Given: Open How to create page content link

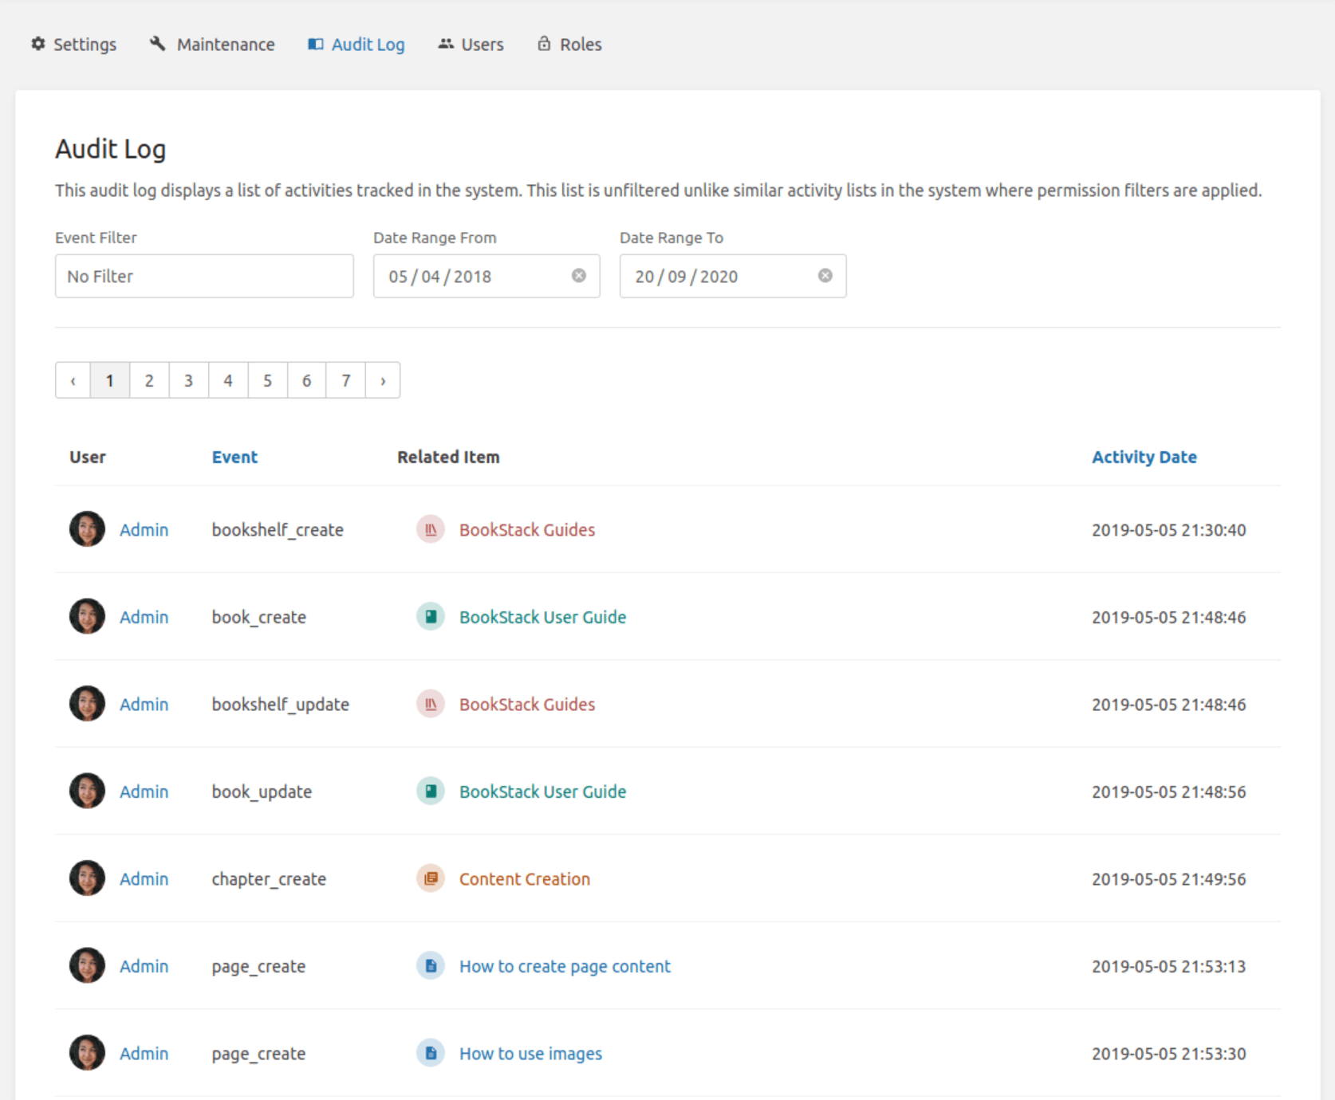Looking at the screenshot, I should [x=565, y=967].
